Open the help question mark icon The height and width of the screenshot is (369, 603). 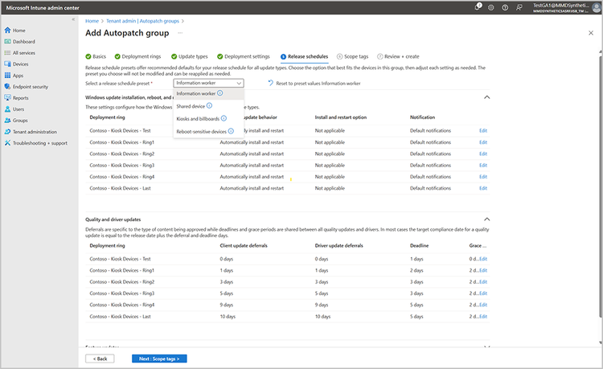(x=505, y=7)
